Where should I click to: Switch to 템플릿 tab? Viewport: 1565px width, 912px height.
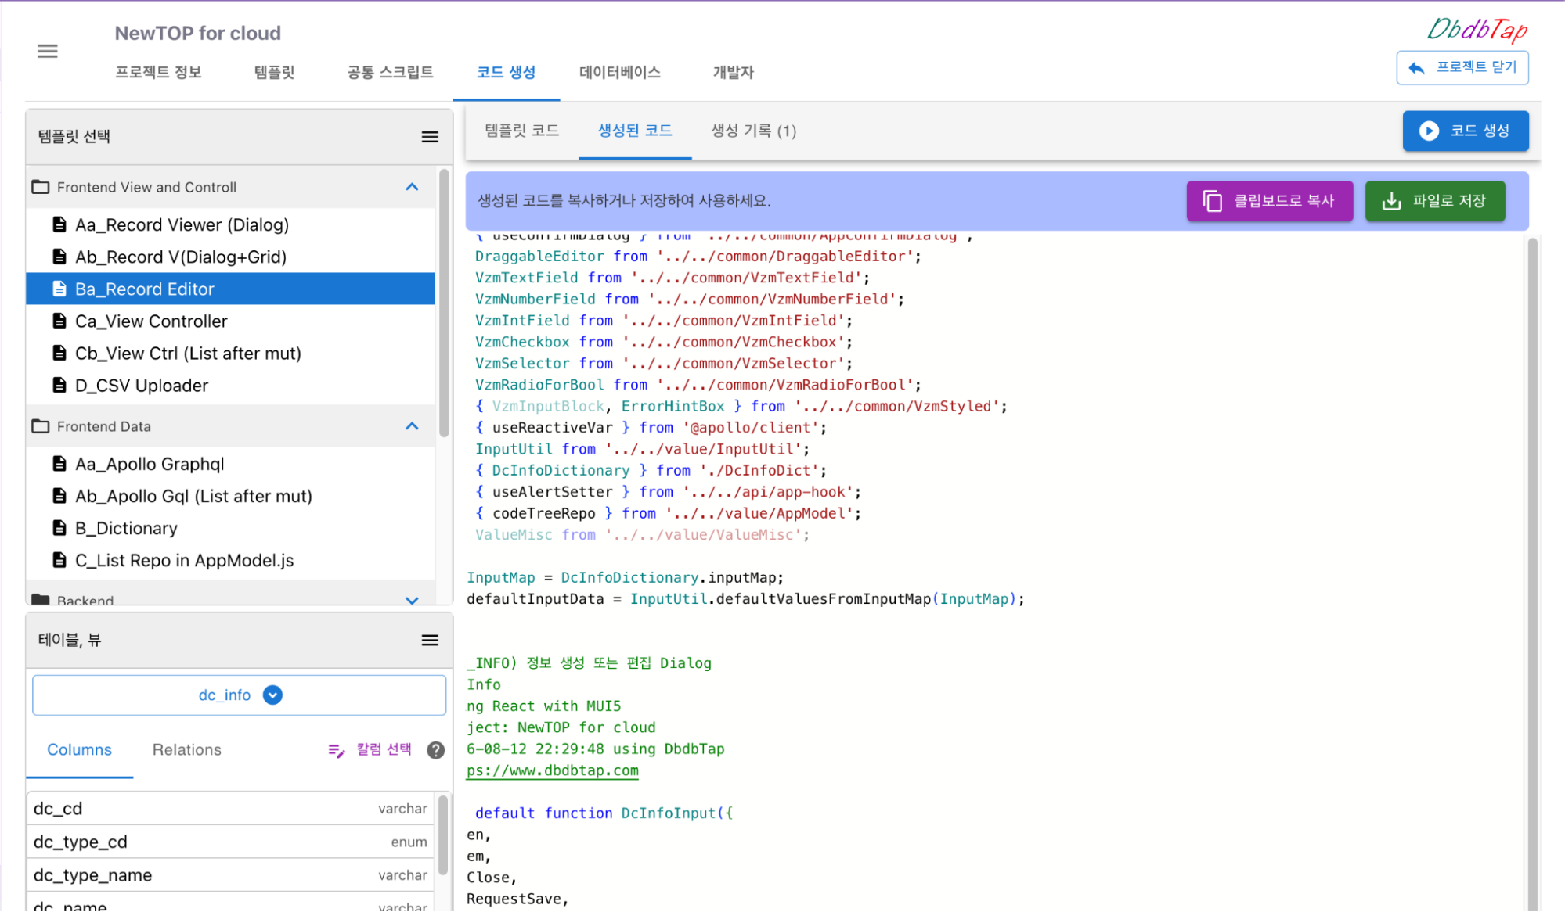275,73
